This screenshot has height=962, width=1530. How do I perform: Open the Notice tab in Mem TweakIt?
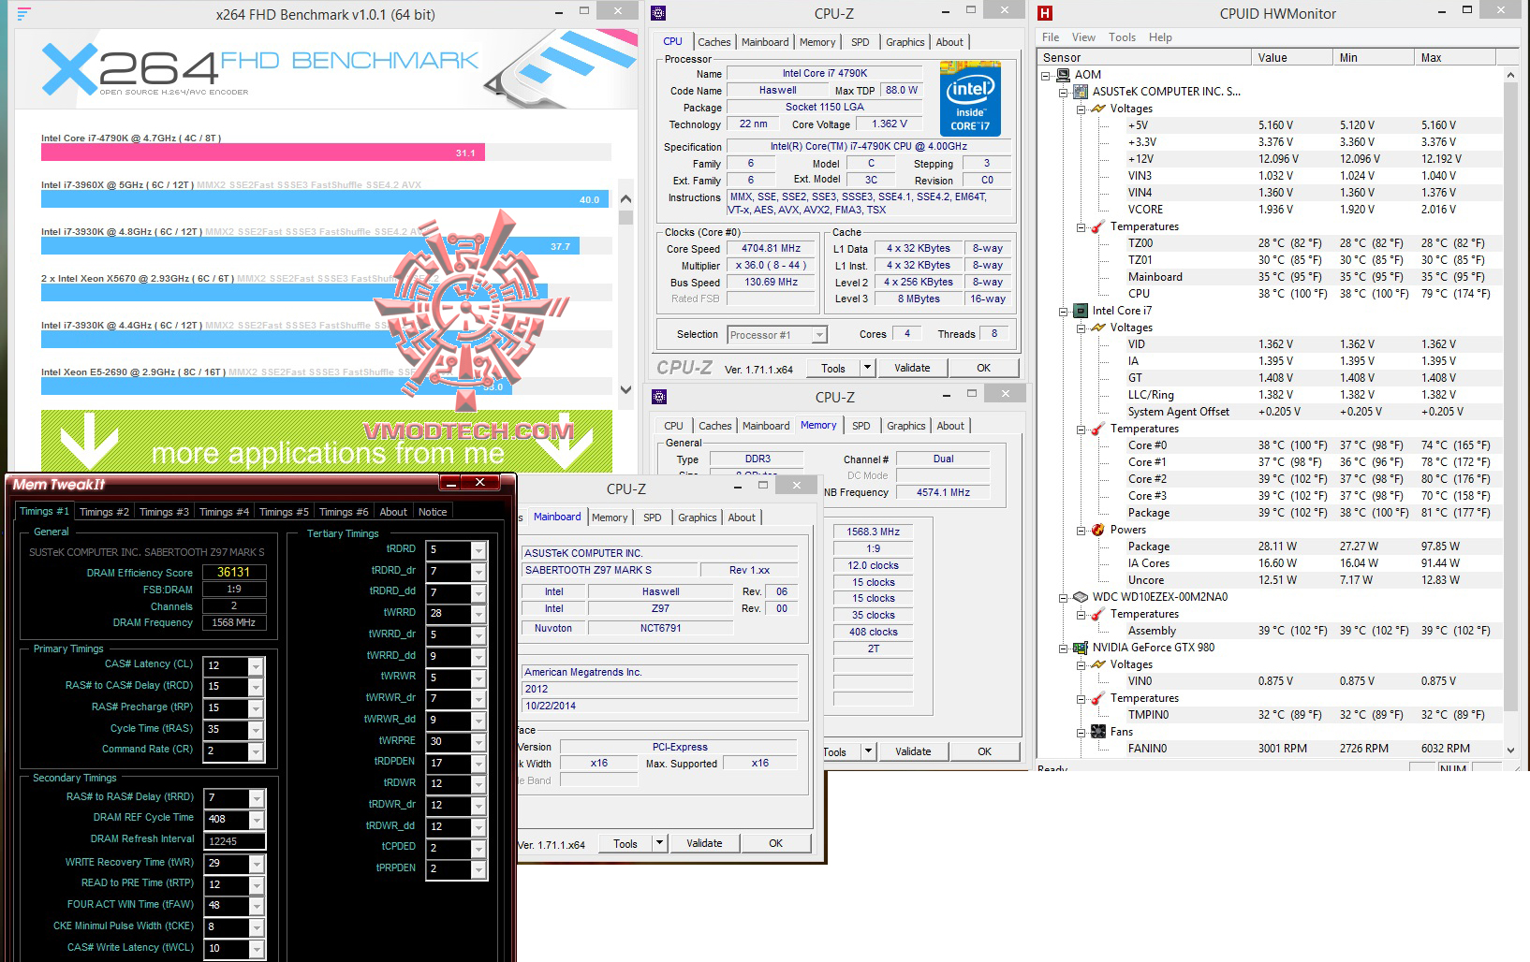point(433,512)
